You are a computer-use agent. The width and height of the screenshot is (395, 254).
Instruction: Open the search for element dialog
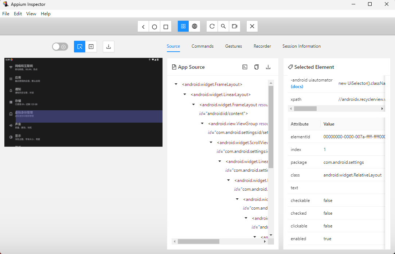point(223,26)
